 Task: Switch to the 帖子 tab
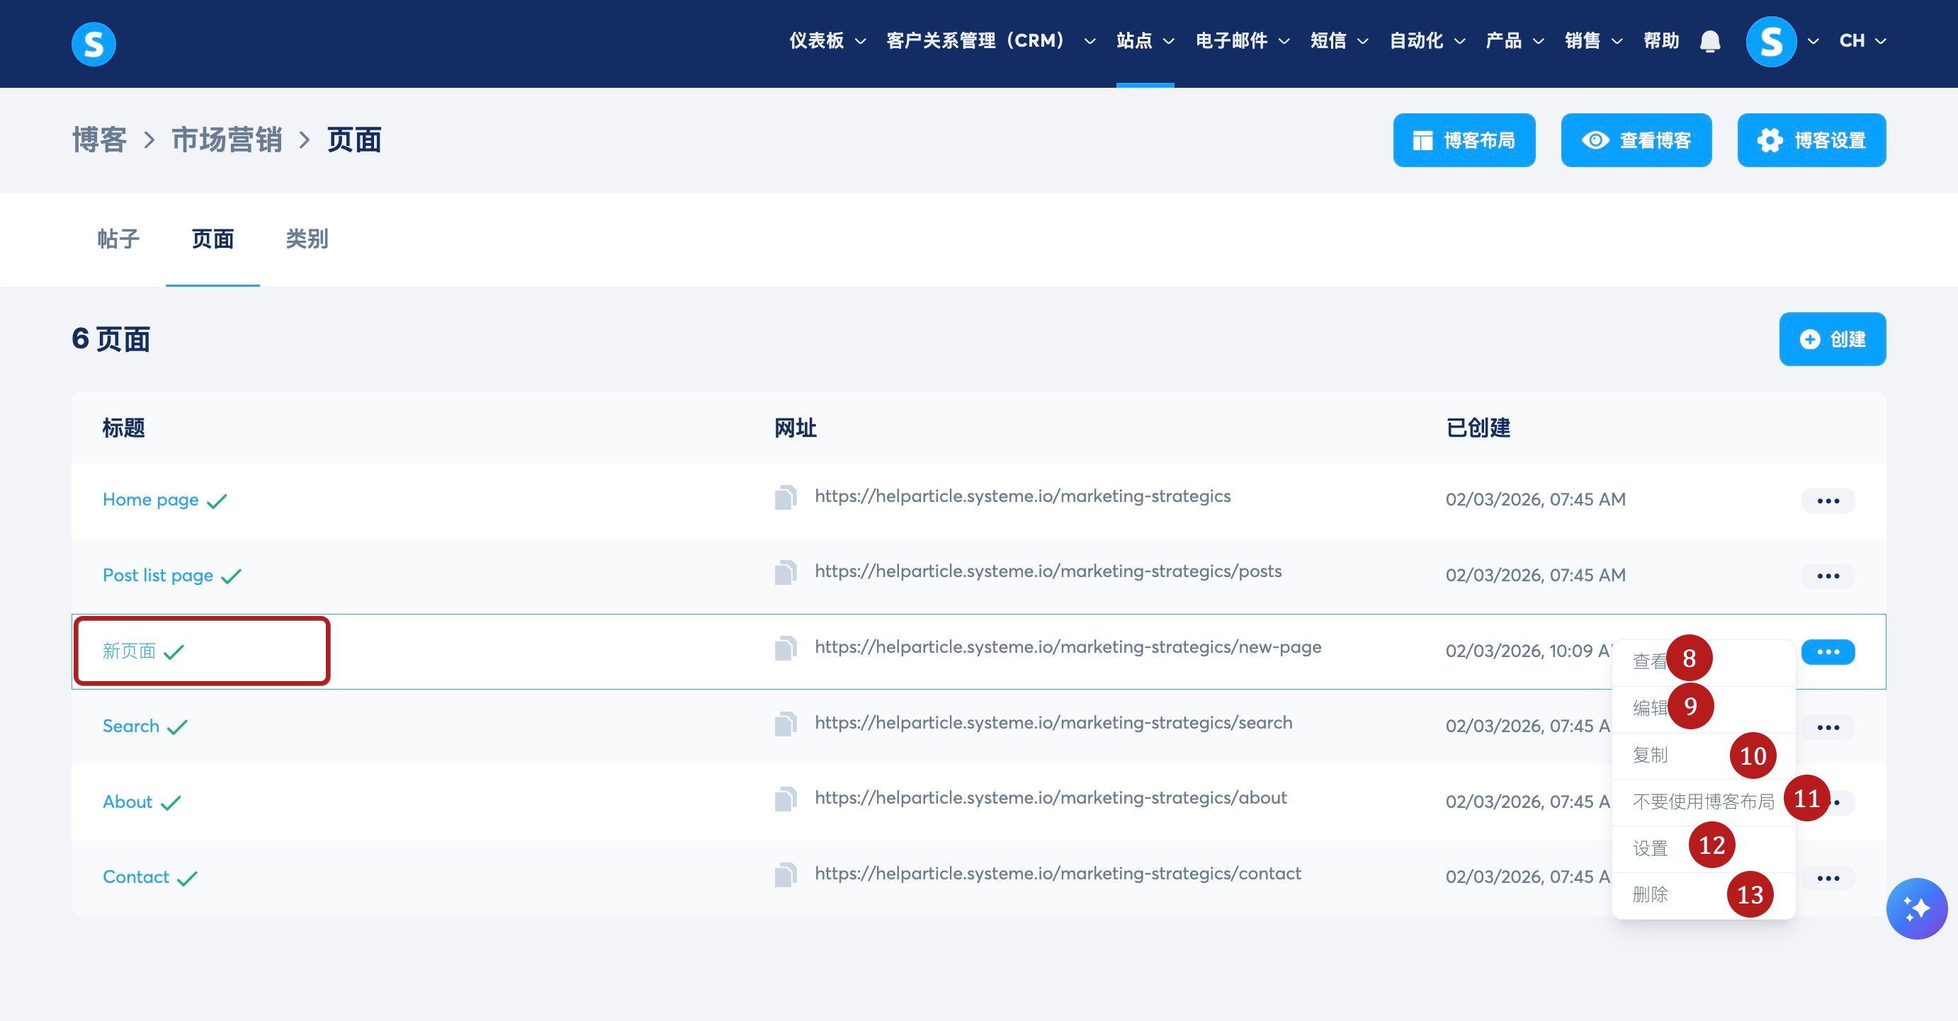point(118,239)
